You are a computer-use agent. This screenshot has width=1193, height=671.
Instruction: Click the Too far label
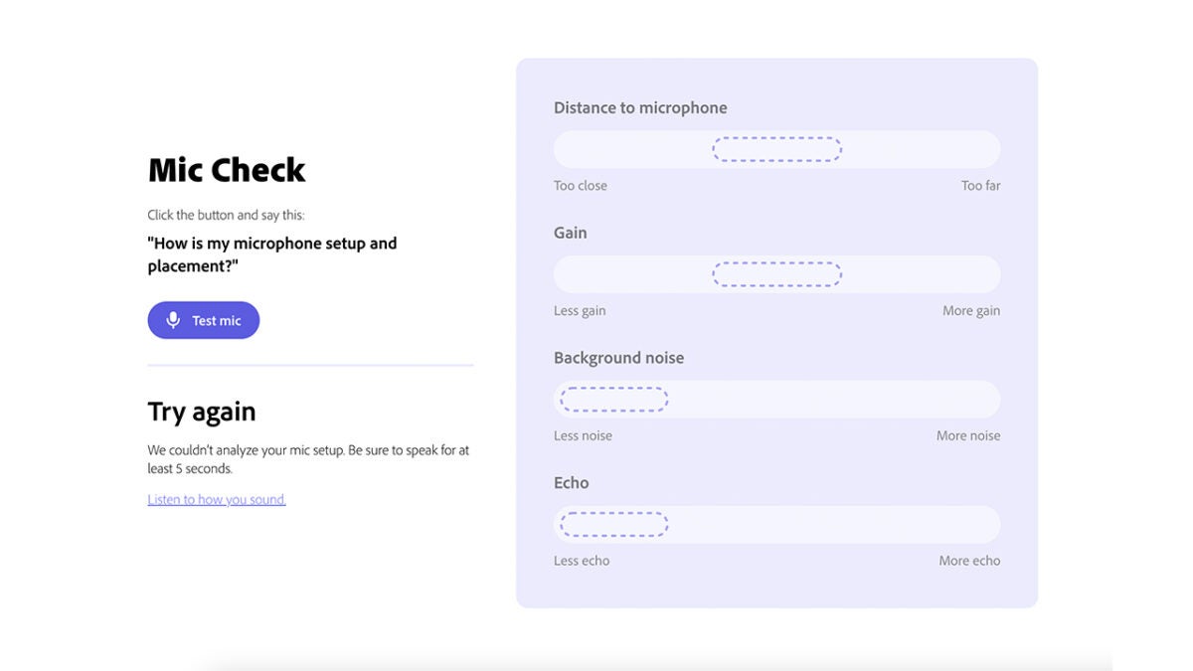click(980, 186)
